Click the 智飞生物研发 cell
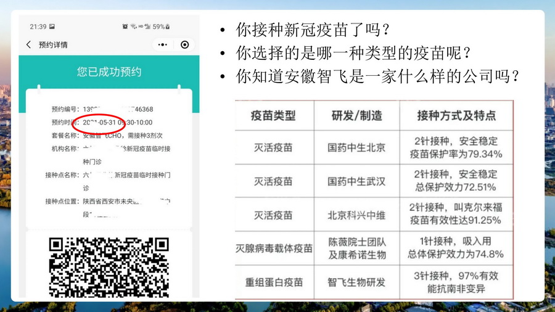Screen dimensions: 555x312 357,282
